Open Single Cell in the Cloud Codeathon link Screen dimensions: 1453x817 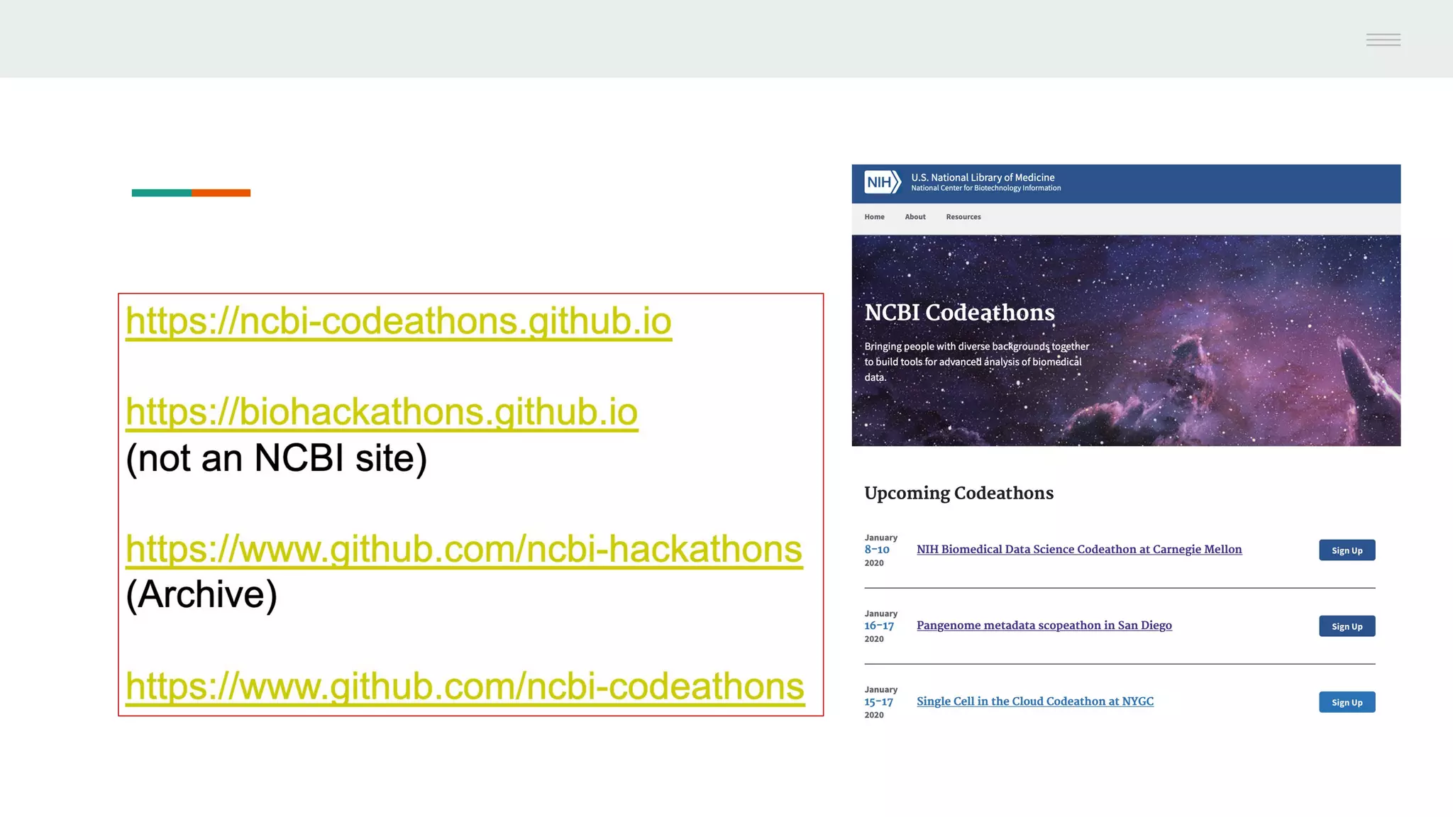[1035, 701]
